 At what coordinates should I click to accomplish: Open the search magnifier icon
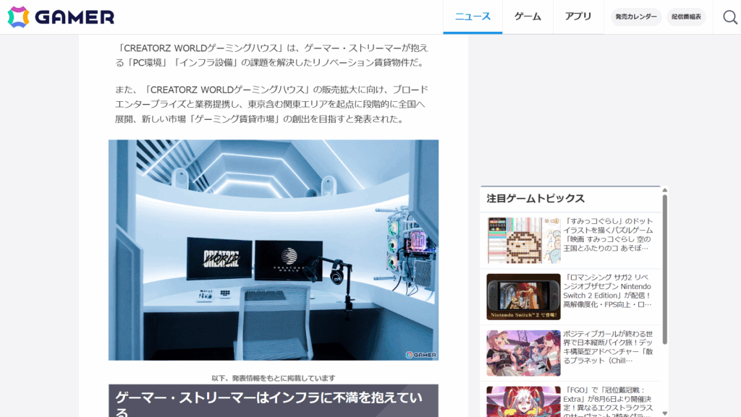click(729, 17)
